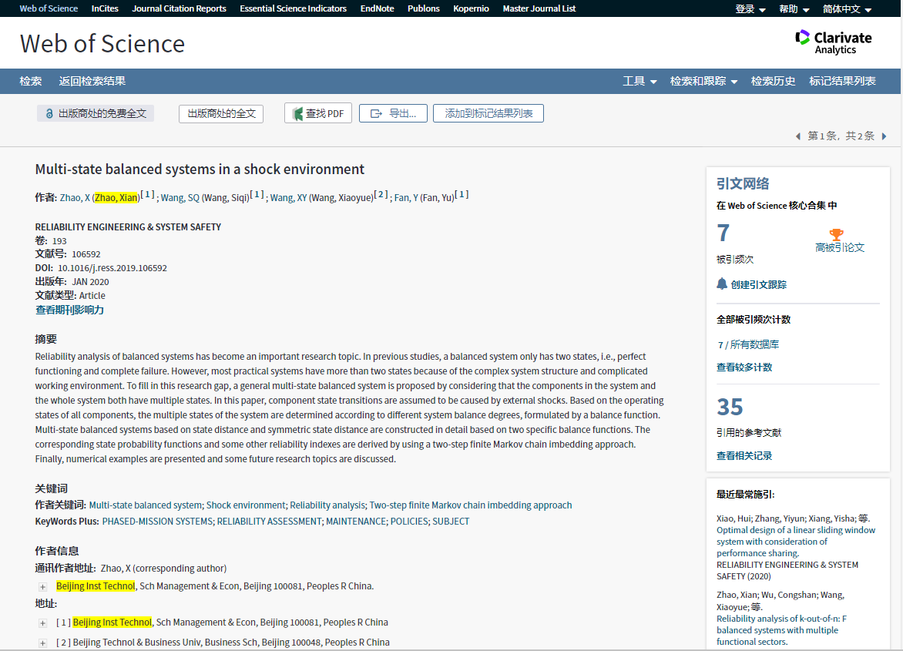This screenshot has height=651, width=903.
Task: Click 查看相关记录 link
Action: [744, 456]
